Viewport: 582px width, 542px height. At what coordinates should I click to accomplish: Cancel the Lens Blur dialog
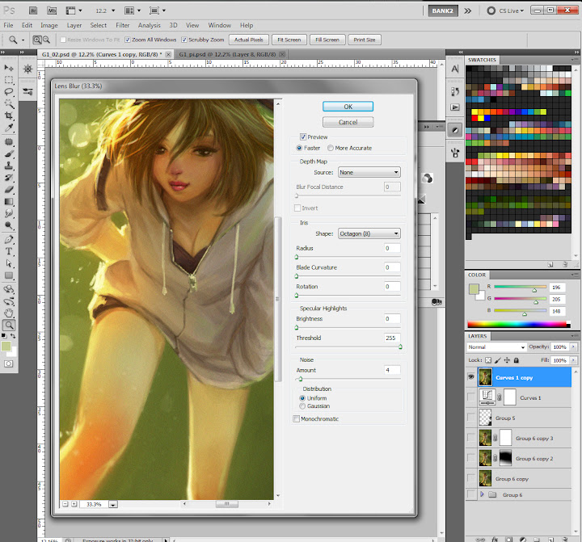[x=348, y=122]
